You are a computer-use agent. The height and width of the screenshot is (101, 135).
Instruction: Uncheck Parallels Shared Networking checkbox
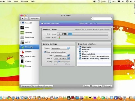point(80,56)
